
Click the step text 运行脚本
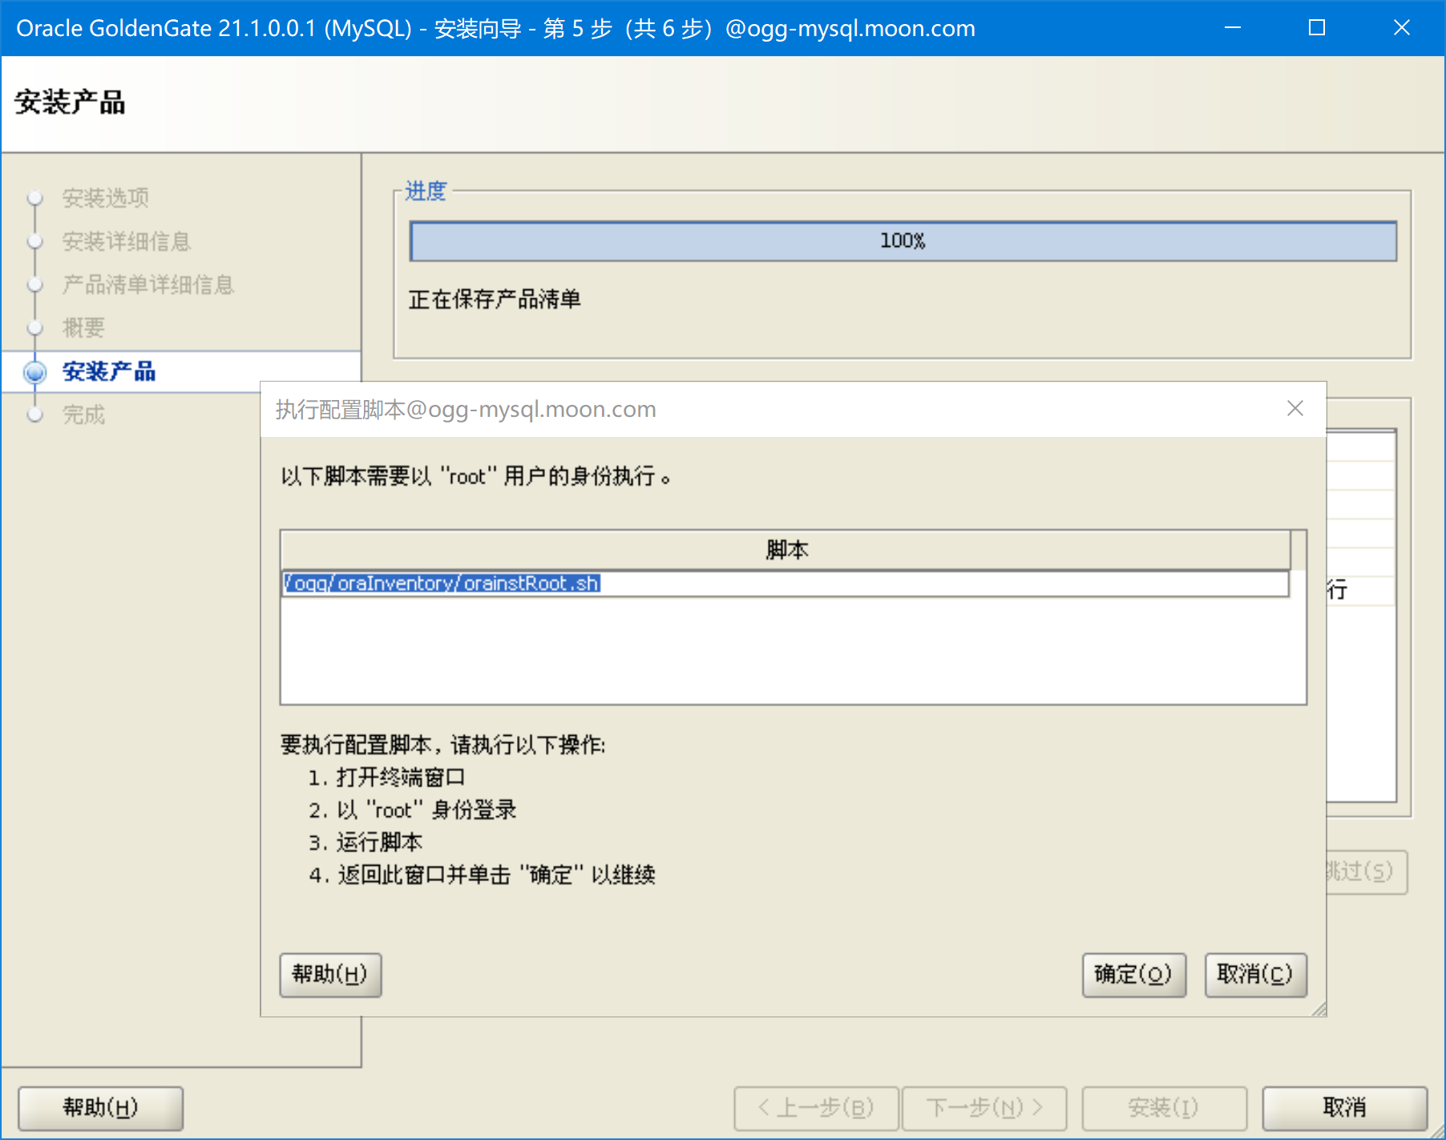point(379,843)
